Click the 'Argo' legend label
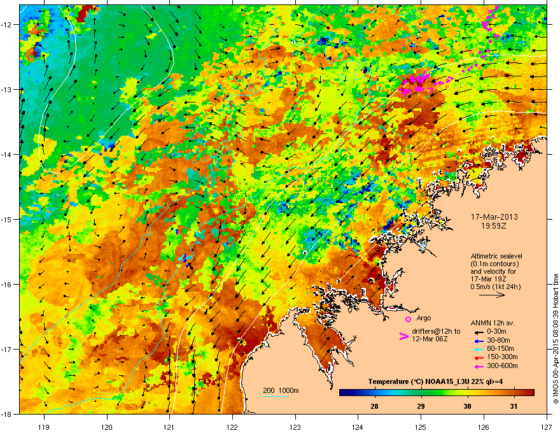The height and width of the screenshot is (433, 560). coord(424,318)
